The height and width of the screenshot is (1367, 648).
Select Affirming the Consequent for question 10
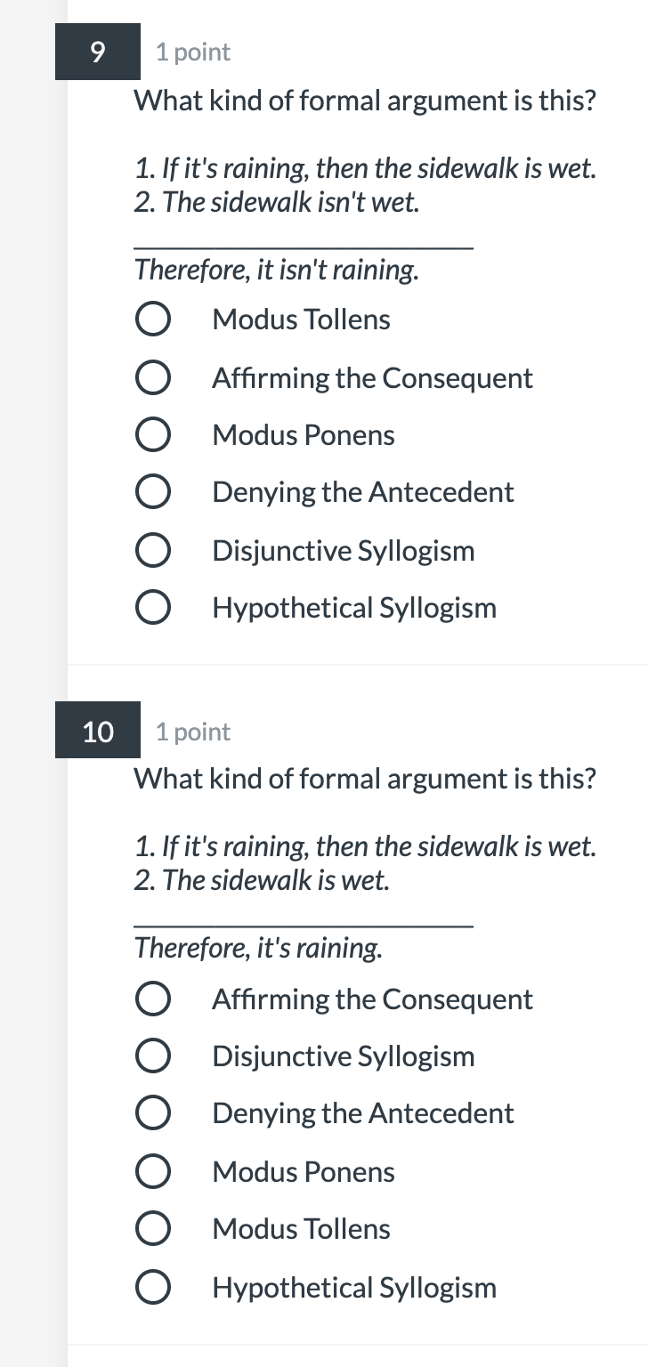coord(152,998)
